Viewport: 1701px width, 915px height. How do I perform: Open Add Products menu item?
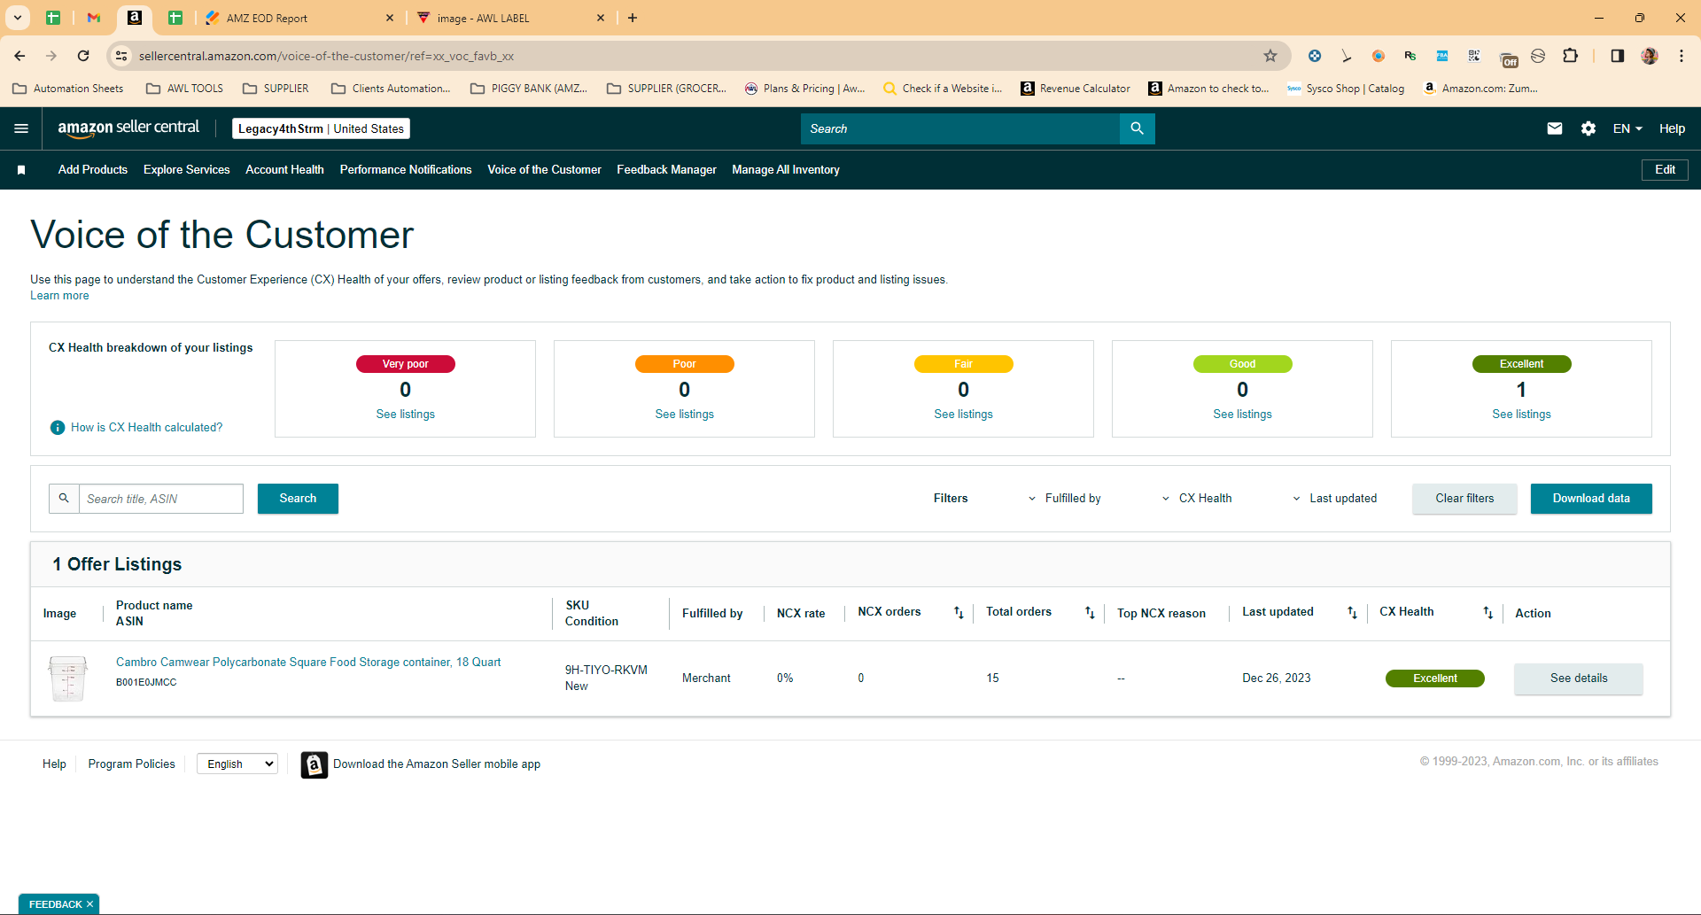pos(93,170)
